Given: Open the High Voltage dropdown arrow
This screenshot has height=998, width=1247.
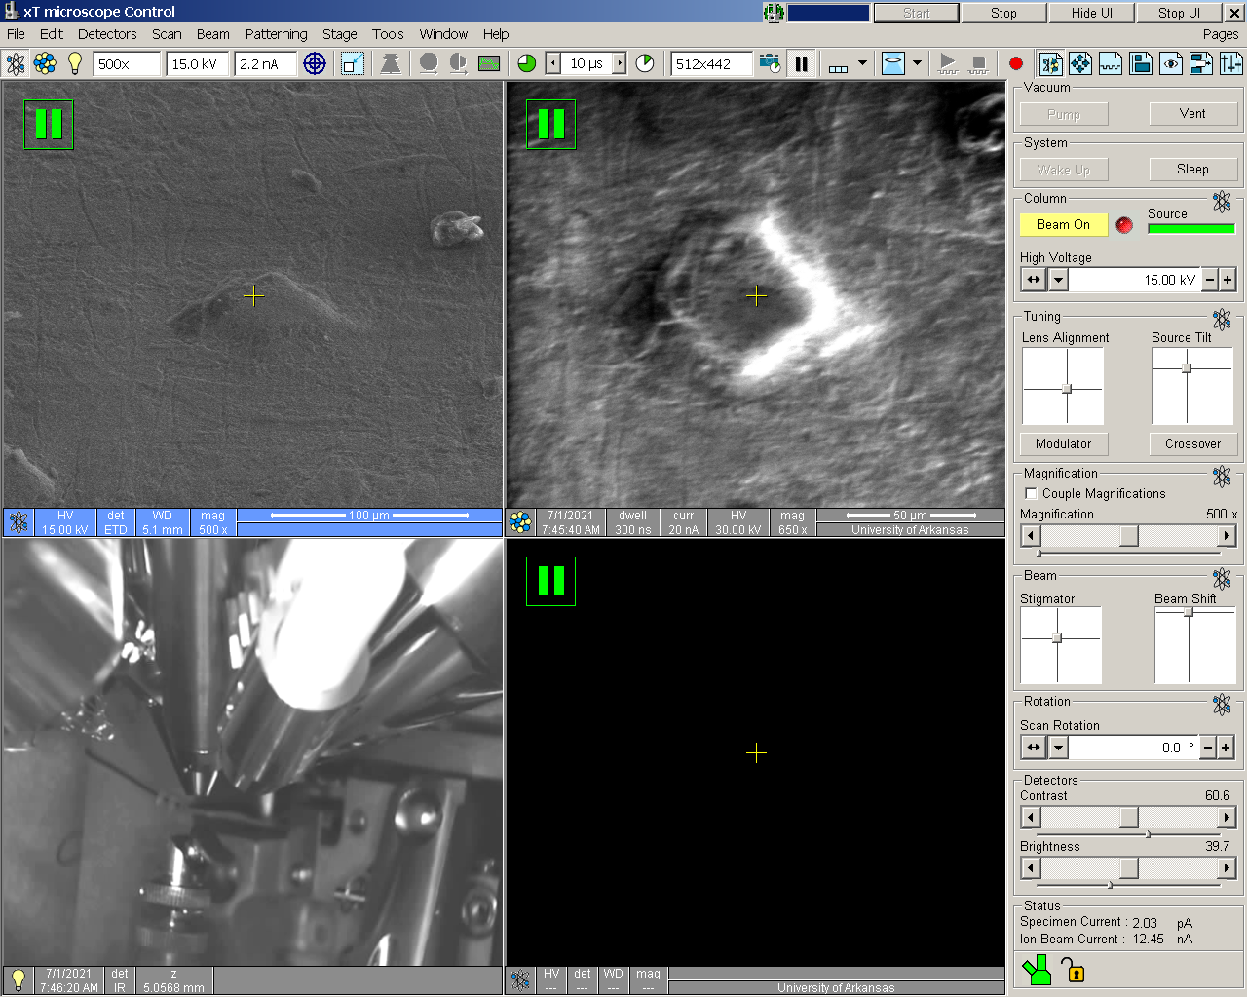Looking at the screenshot, I should click(1058, 281).
